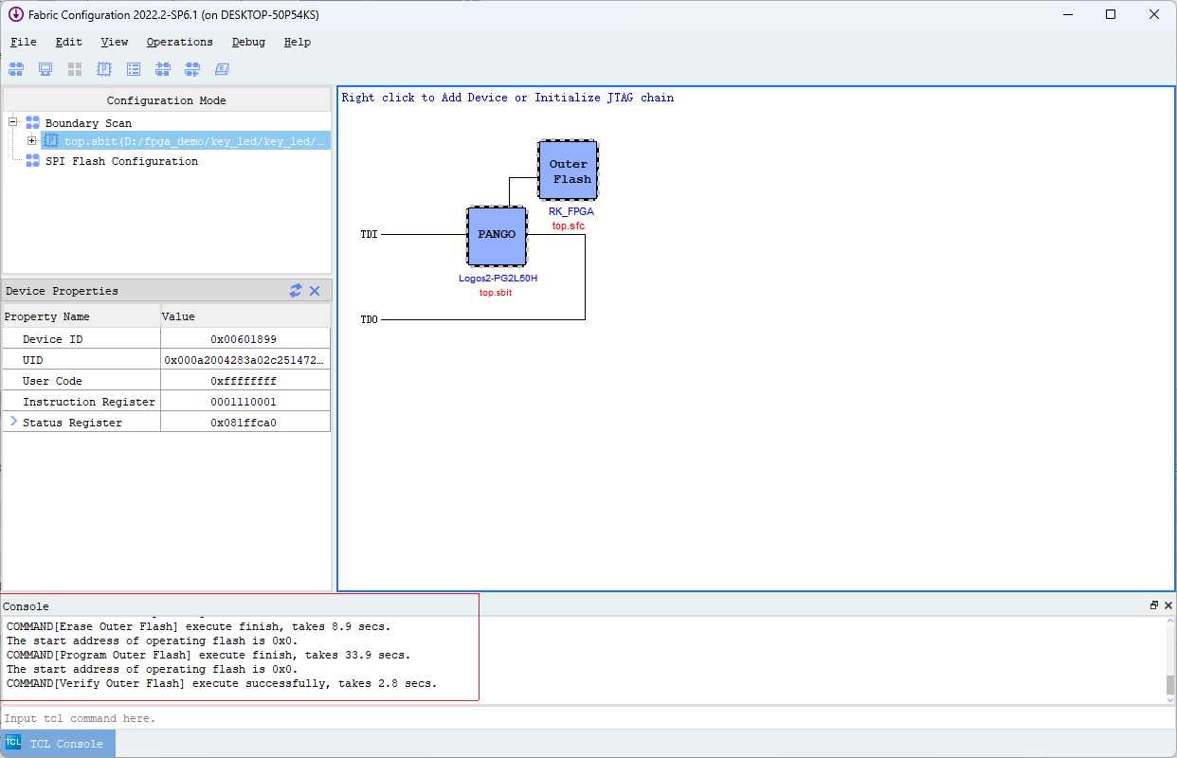Viewport: 1177px width, 758px height.
Task: Click the chain output toolbar icon
Action: tap(192, 68)
